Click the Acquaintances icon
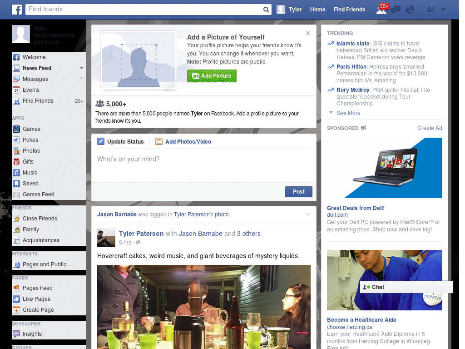This screenshot has width=465, height=349. click(x=16, y=240)
